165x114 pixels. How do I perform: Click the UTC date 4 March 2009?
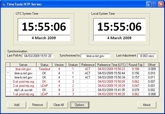(44, 38)
